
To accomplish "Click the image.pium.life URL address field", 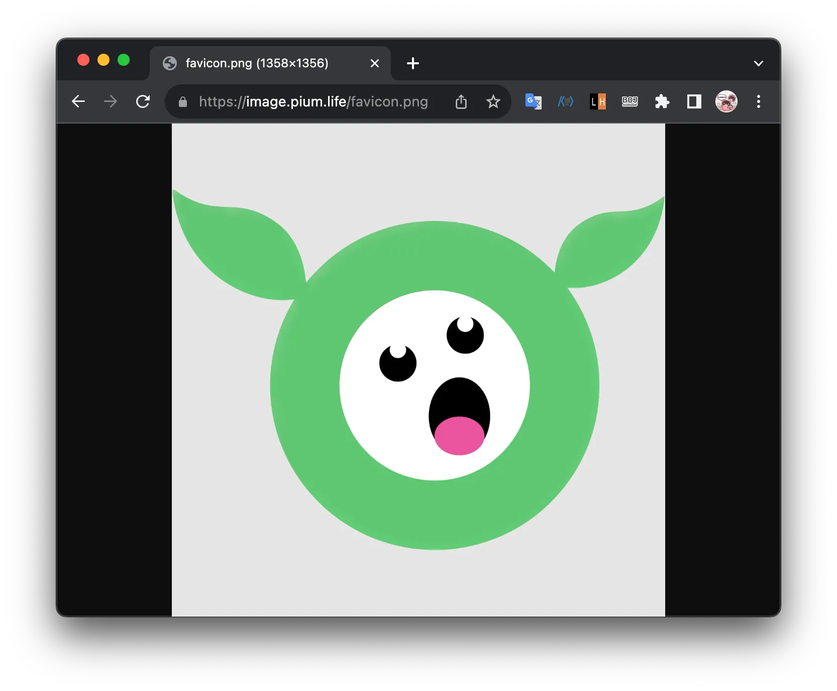I will [x=313, y=101].
